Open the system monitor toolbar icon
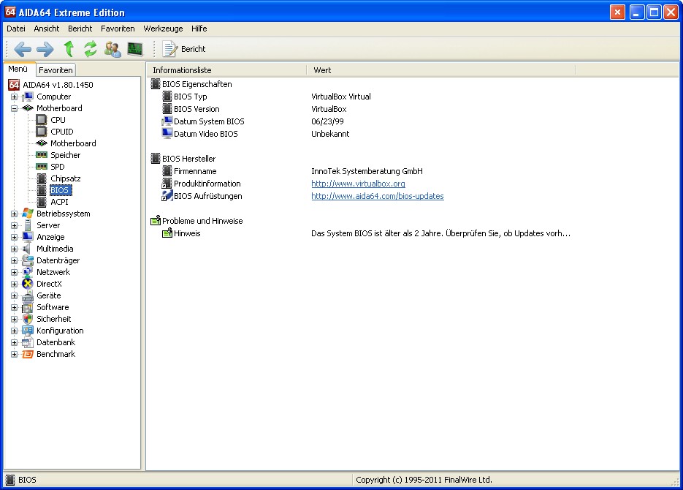This screenshot has width=683, height=490. pyautogui.click(x=135, y=49)
